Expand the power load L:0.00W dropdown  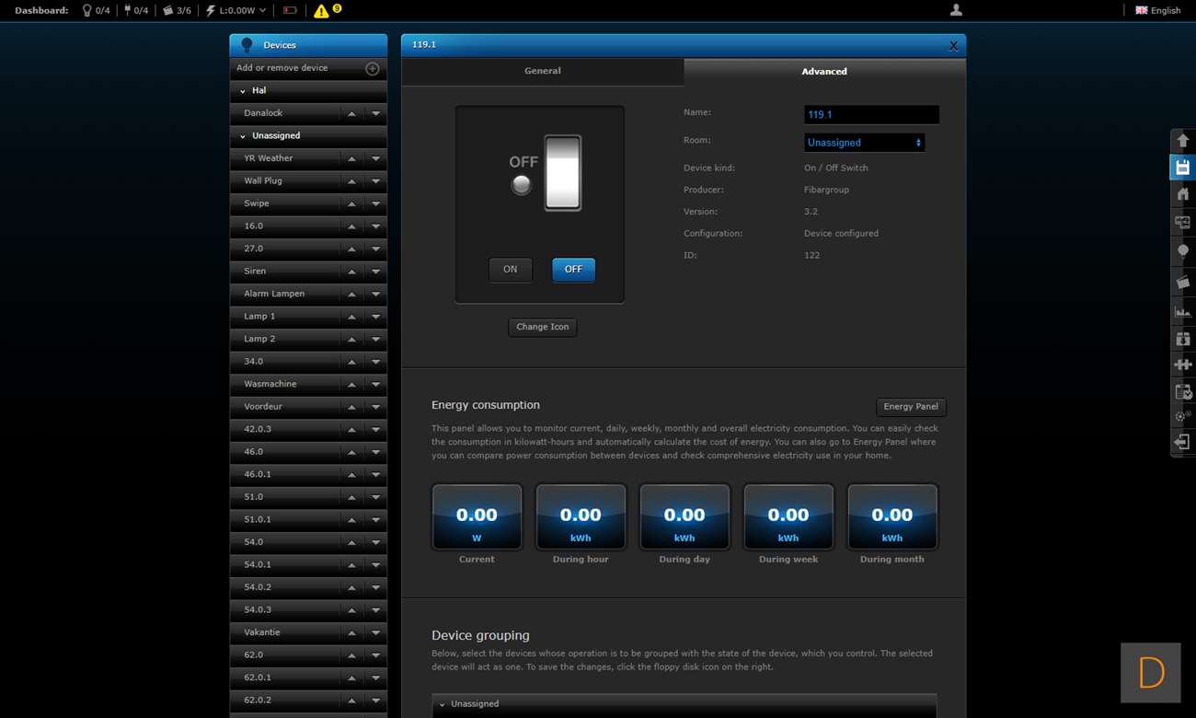pyautogui.click(x=236, y=11)
